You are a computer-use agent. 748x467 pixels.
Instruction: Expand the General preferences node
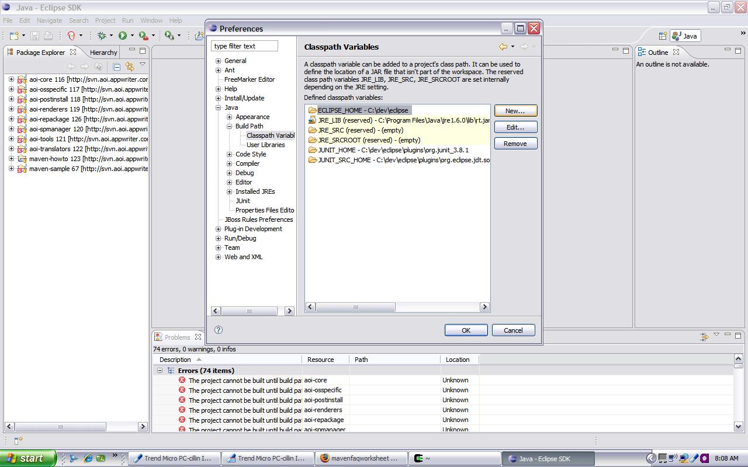tap(219, 61)
